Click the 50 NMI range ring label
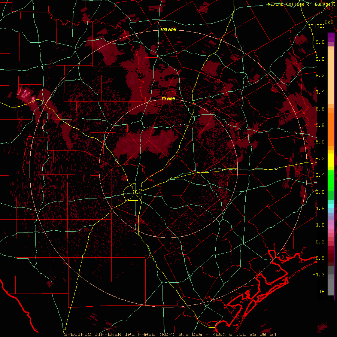Viewport: 337px width, 337px height. coord(168,99)
